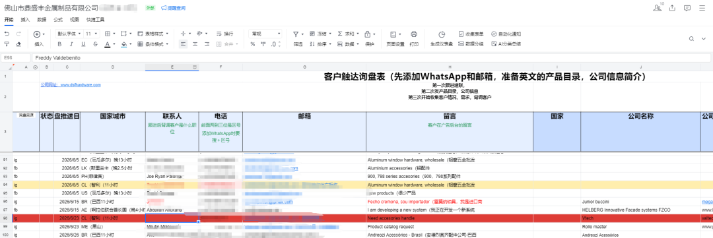
Task: Open 数据分组 data grouping
Action: 471,44
